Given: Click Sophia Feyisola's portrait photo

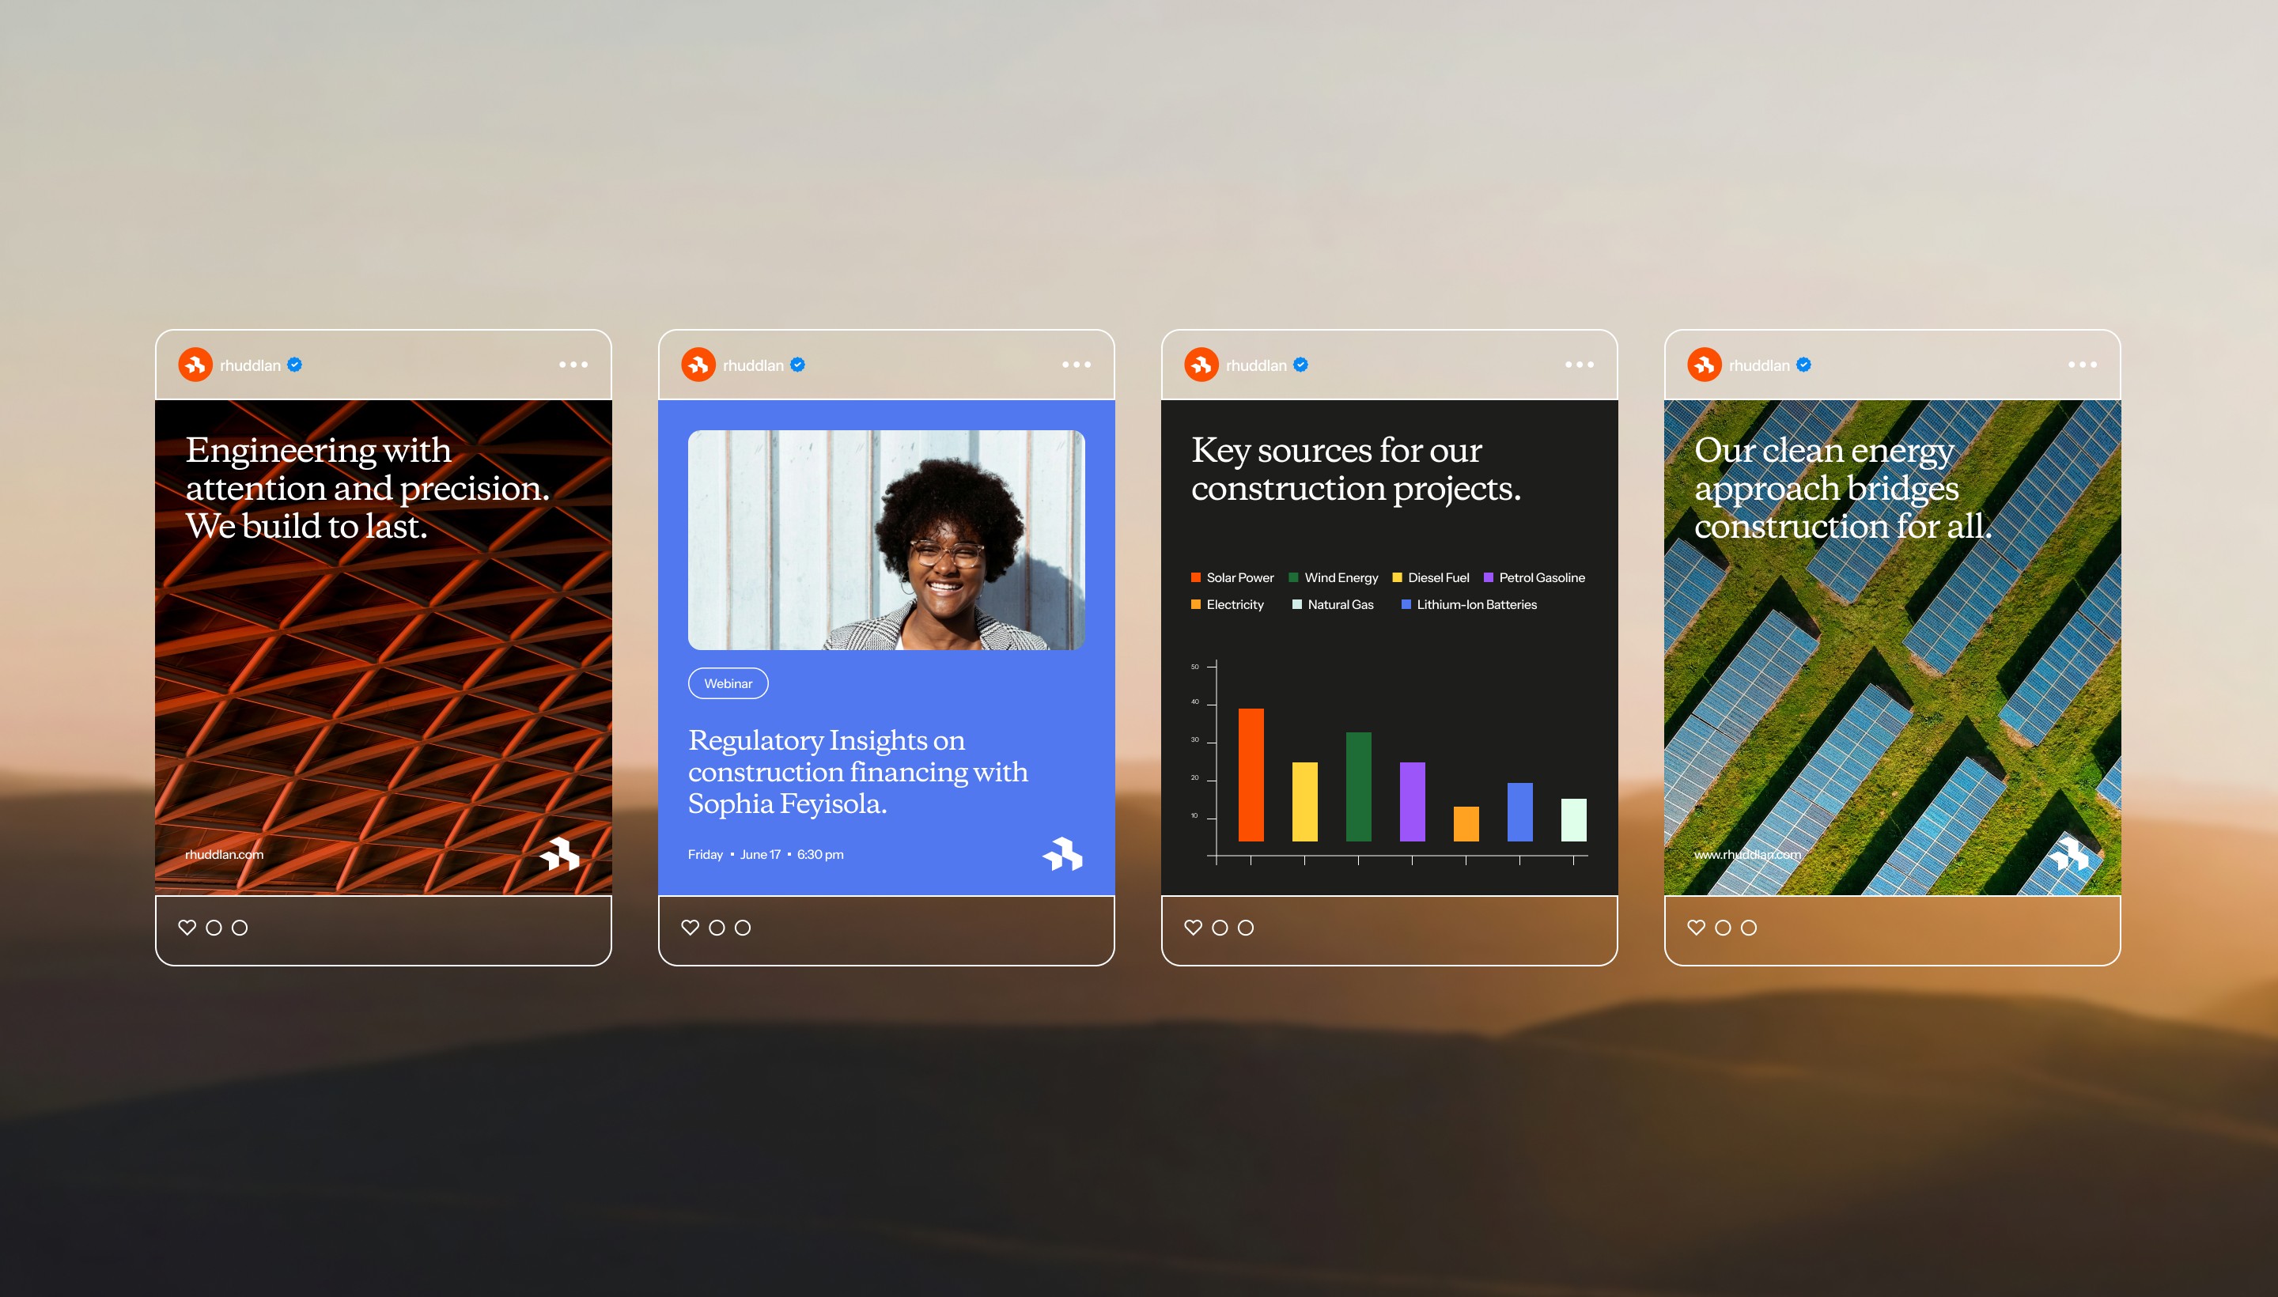Looking at the screenshot, I should [886, 540].
